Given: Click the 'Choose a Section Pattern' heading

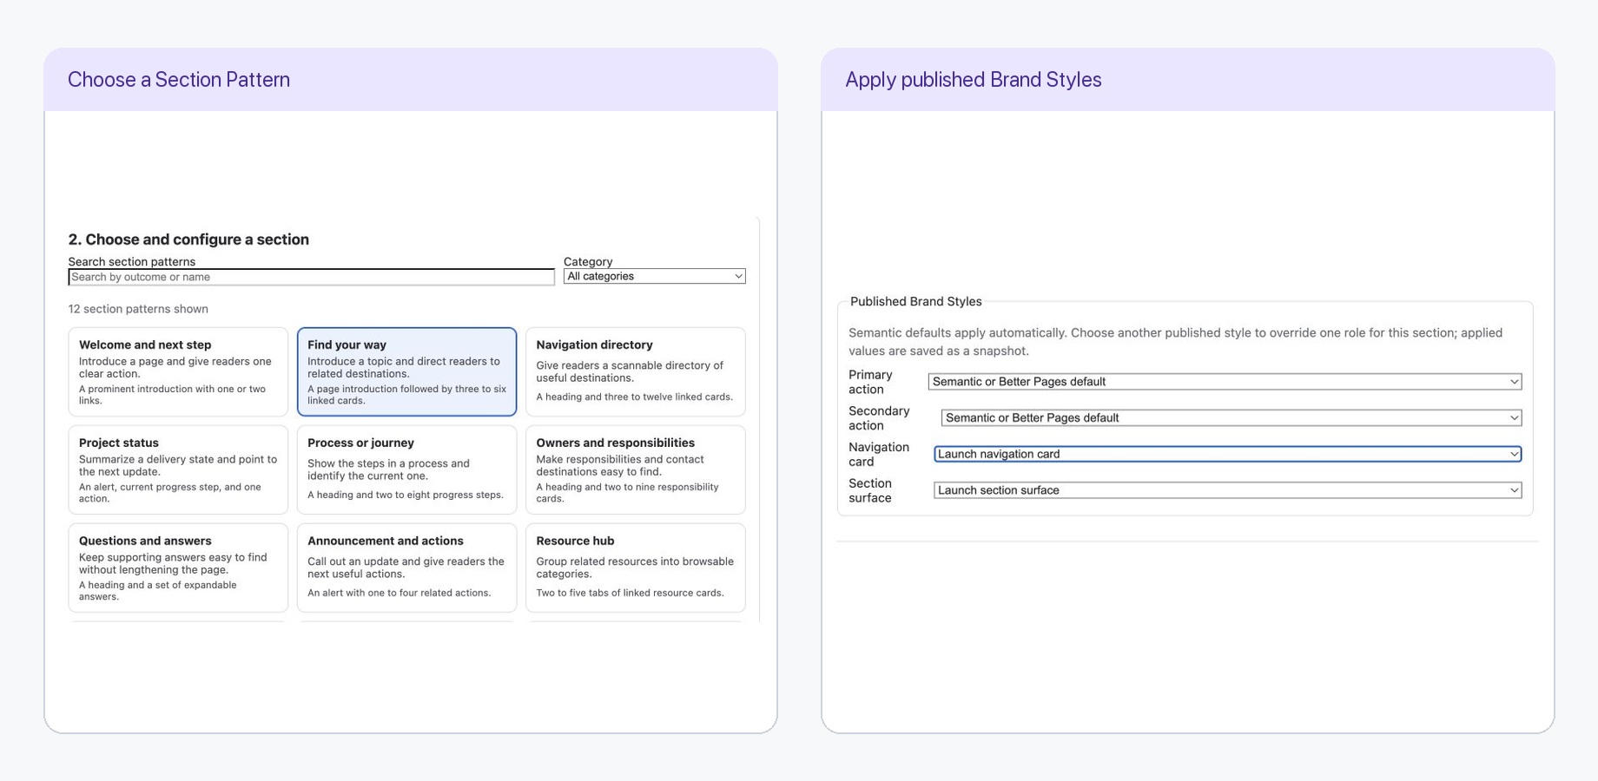Looking at the screenshot, I should click(x=179, y=80).
